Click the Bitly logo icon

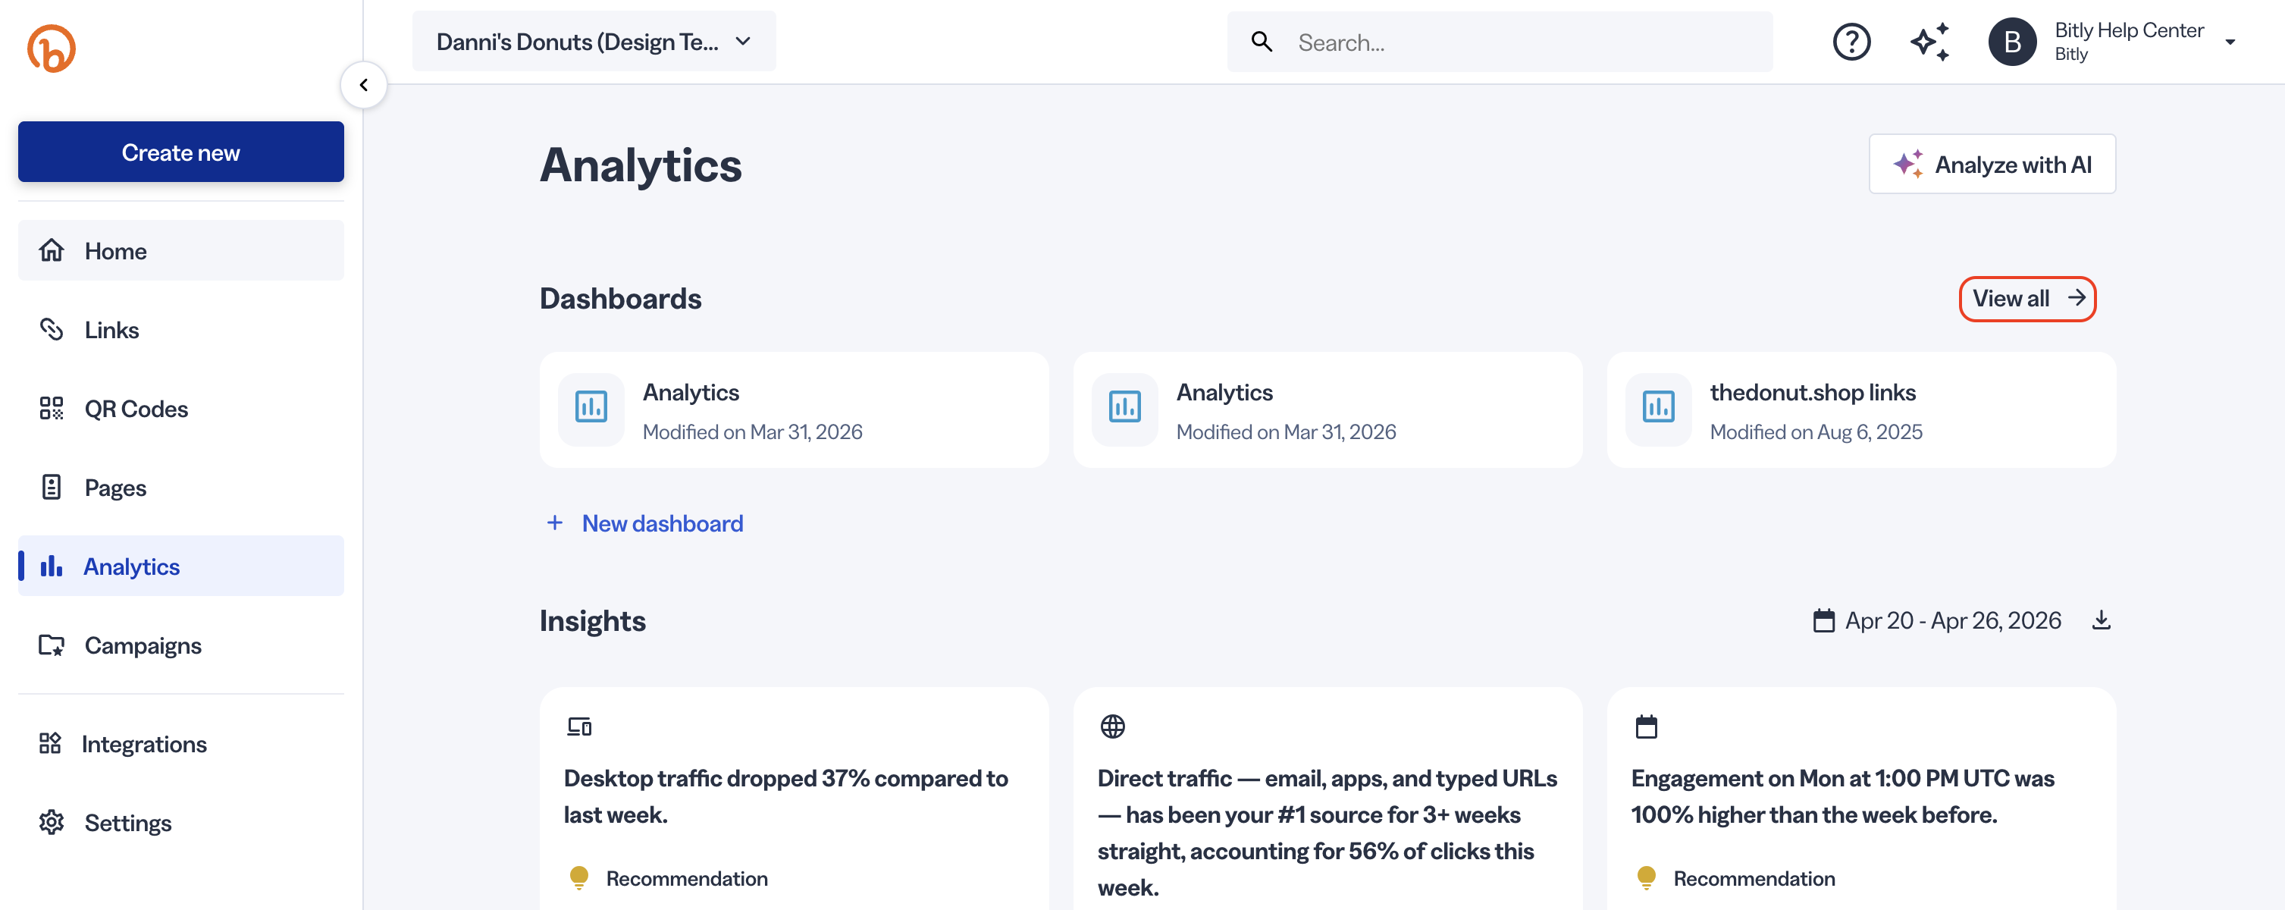[52, 49]
